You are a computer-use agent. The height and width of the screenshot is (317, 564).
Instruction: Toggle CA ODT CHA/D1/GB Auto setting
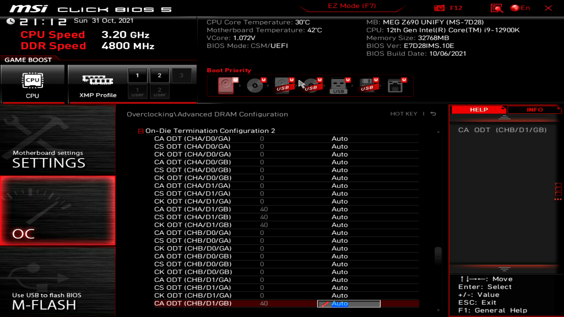click(x=340, y=209)
